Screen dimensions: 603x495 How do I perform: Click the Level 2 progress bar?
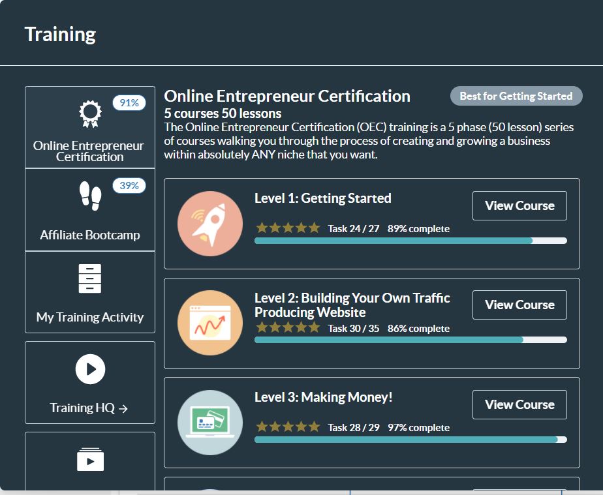(x=410, y=340)
